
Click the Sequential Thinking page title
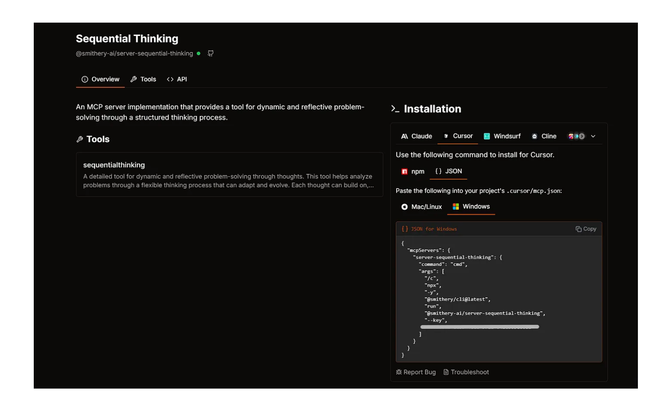[127, 39]
